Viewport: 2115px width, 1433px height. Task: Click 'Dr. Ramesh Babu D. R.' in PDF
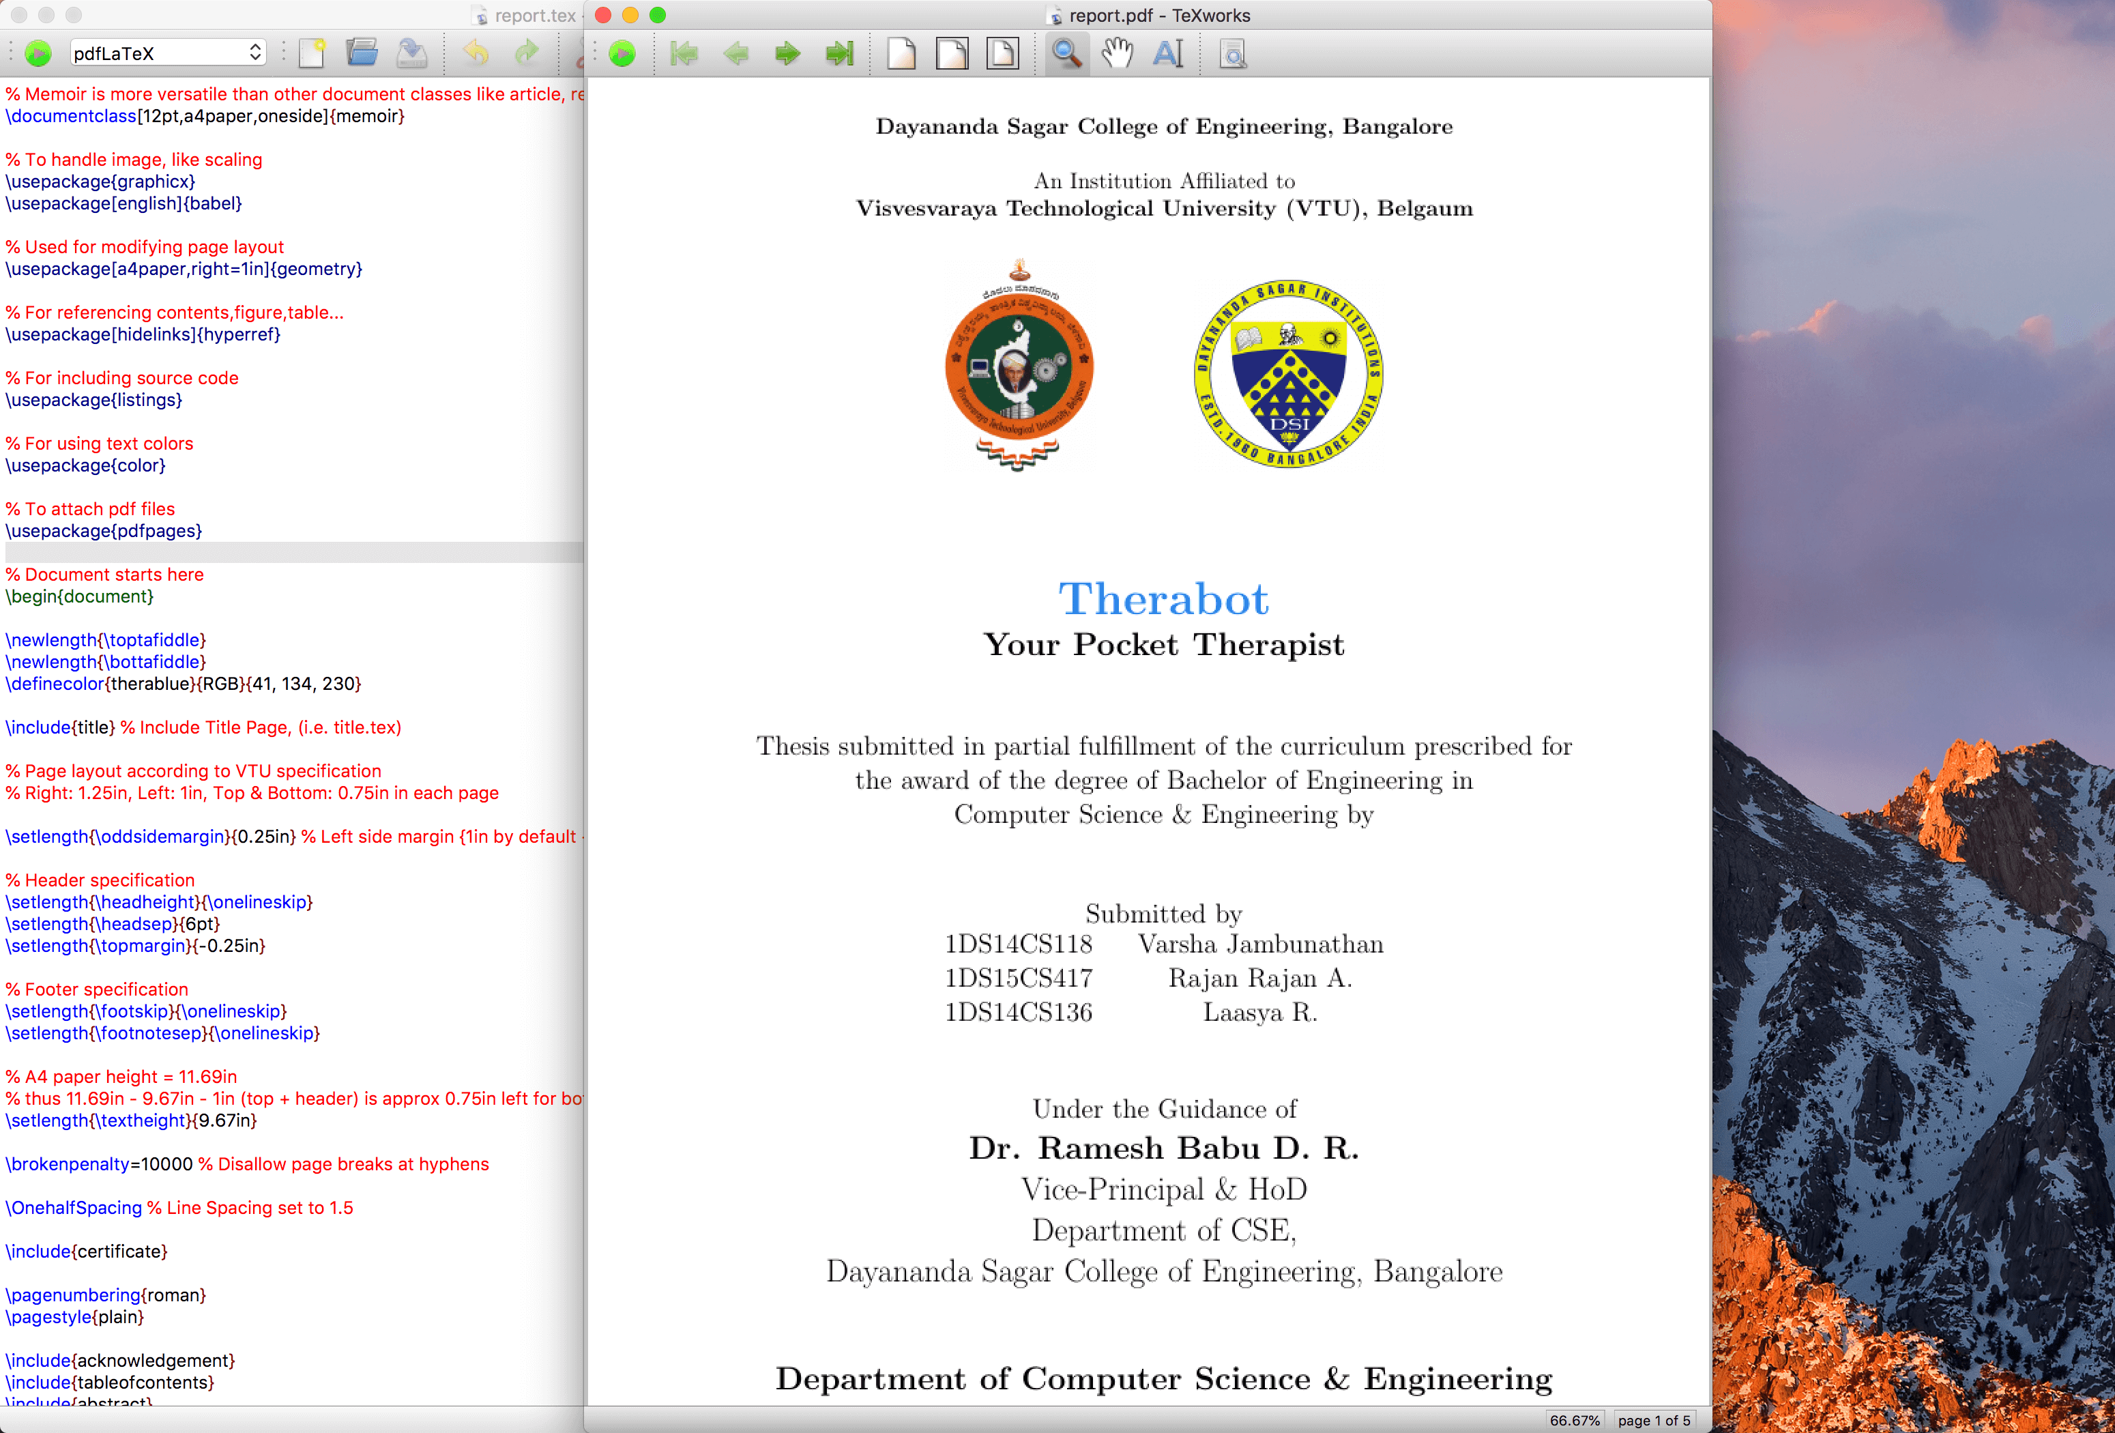1163,1149
